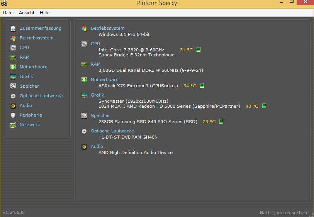This screenshot has width=314, height=217.
Task: Open Peripherie section in sidebar
Action: (x=31, y=115)
